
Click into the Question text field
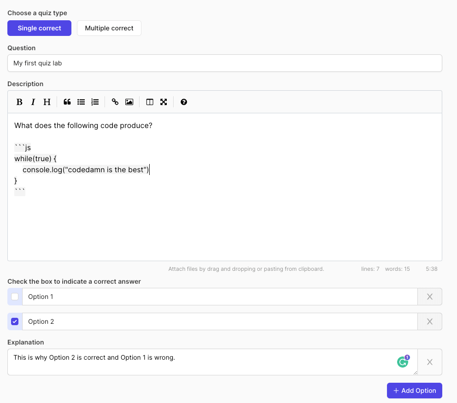224,63
